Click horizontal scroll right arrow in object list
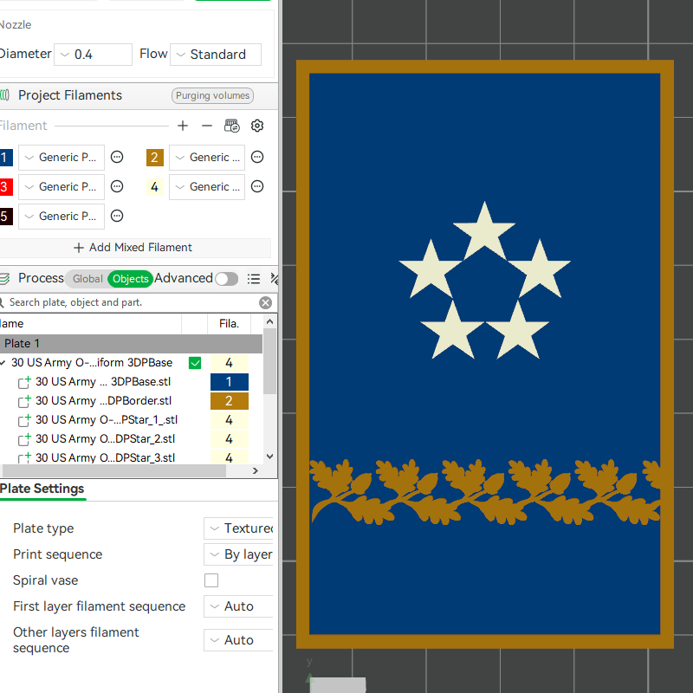 pyautogui.click(x=256, y=471)
